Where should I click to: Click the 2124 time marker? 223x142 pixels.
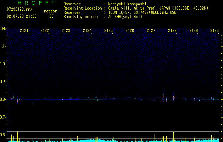[87, 31]
